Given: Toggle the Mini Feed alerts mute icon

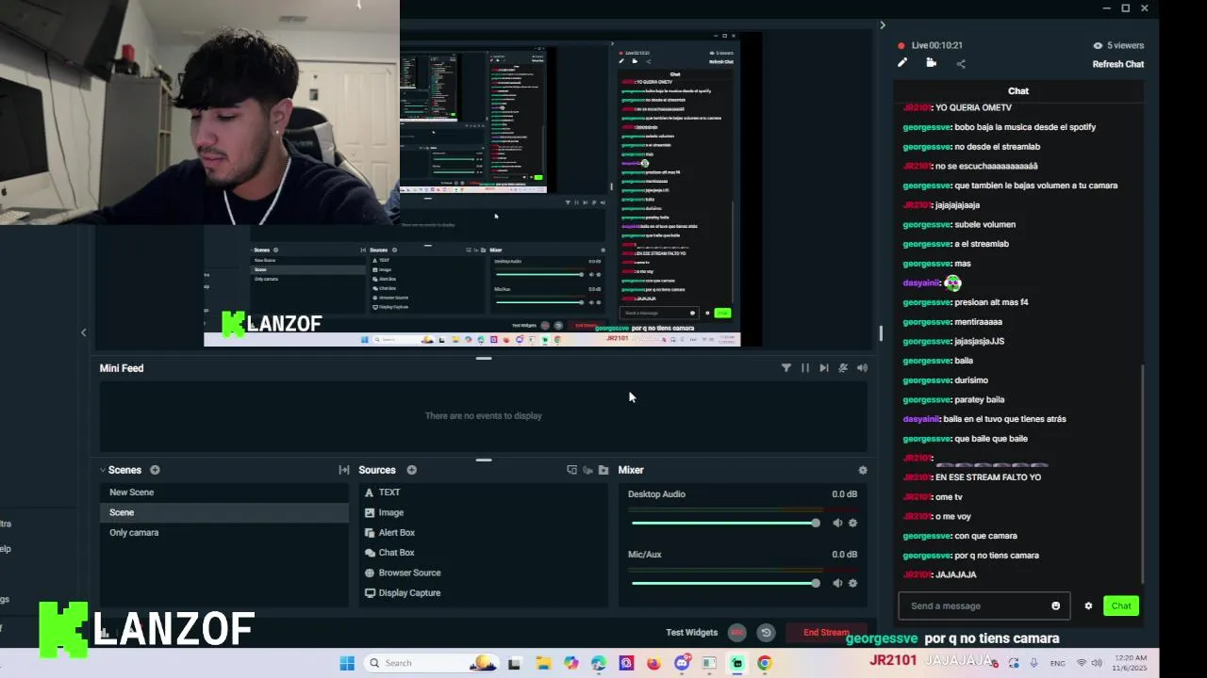Looking at the screenshot, I should tap(843, 368).
